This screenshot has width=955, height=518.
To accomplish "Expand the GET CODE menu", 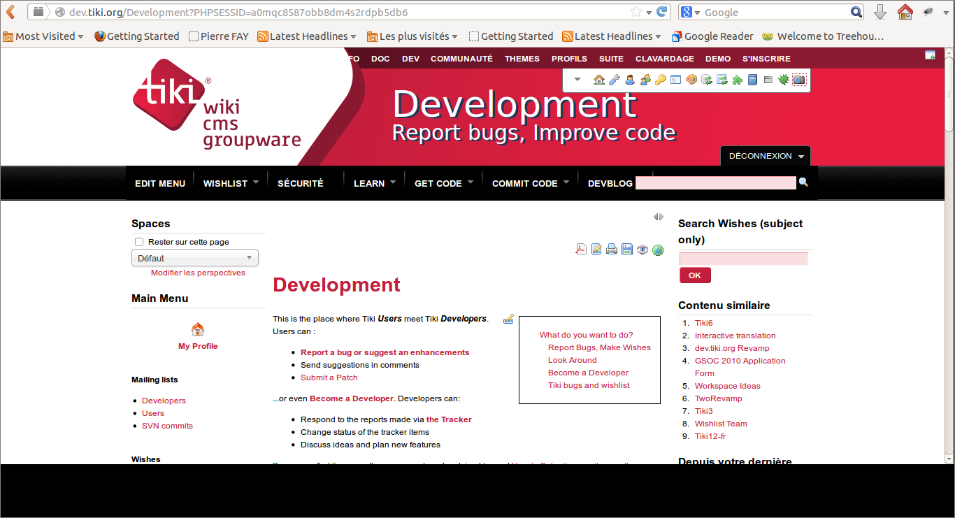I will point(471,182).
